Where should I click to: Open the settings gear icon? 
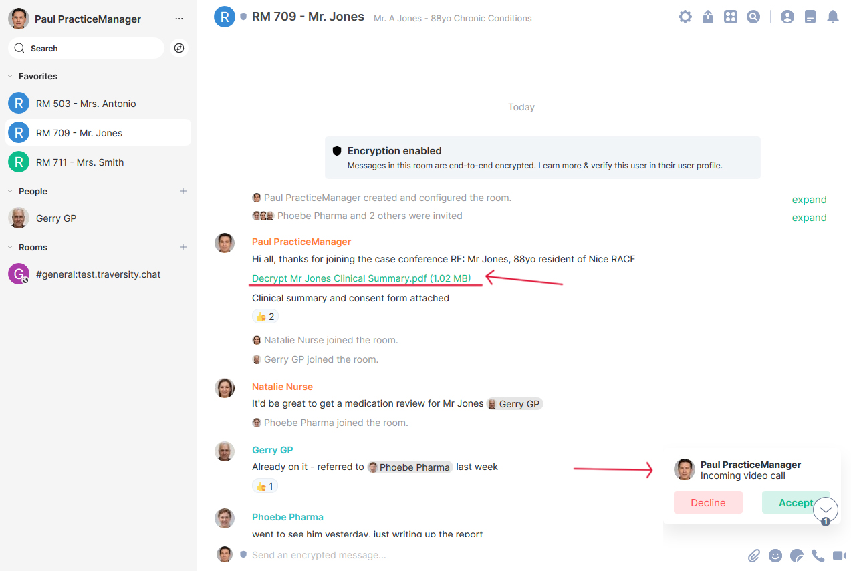[685, 17]
